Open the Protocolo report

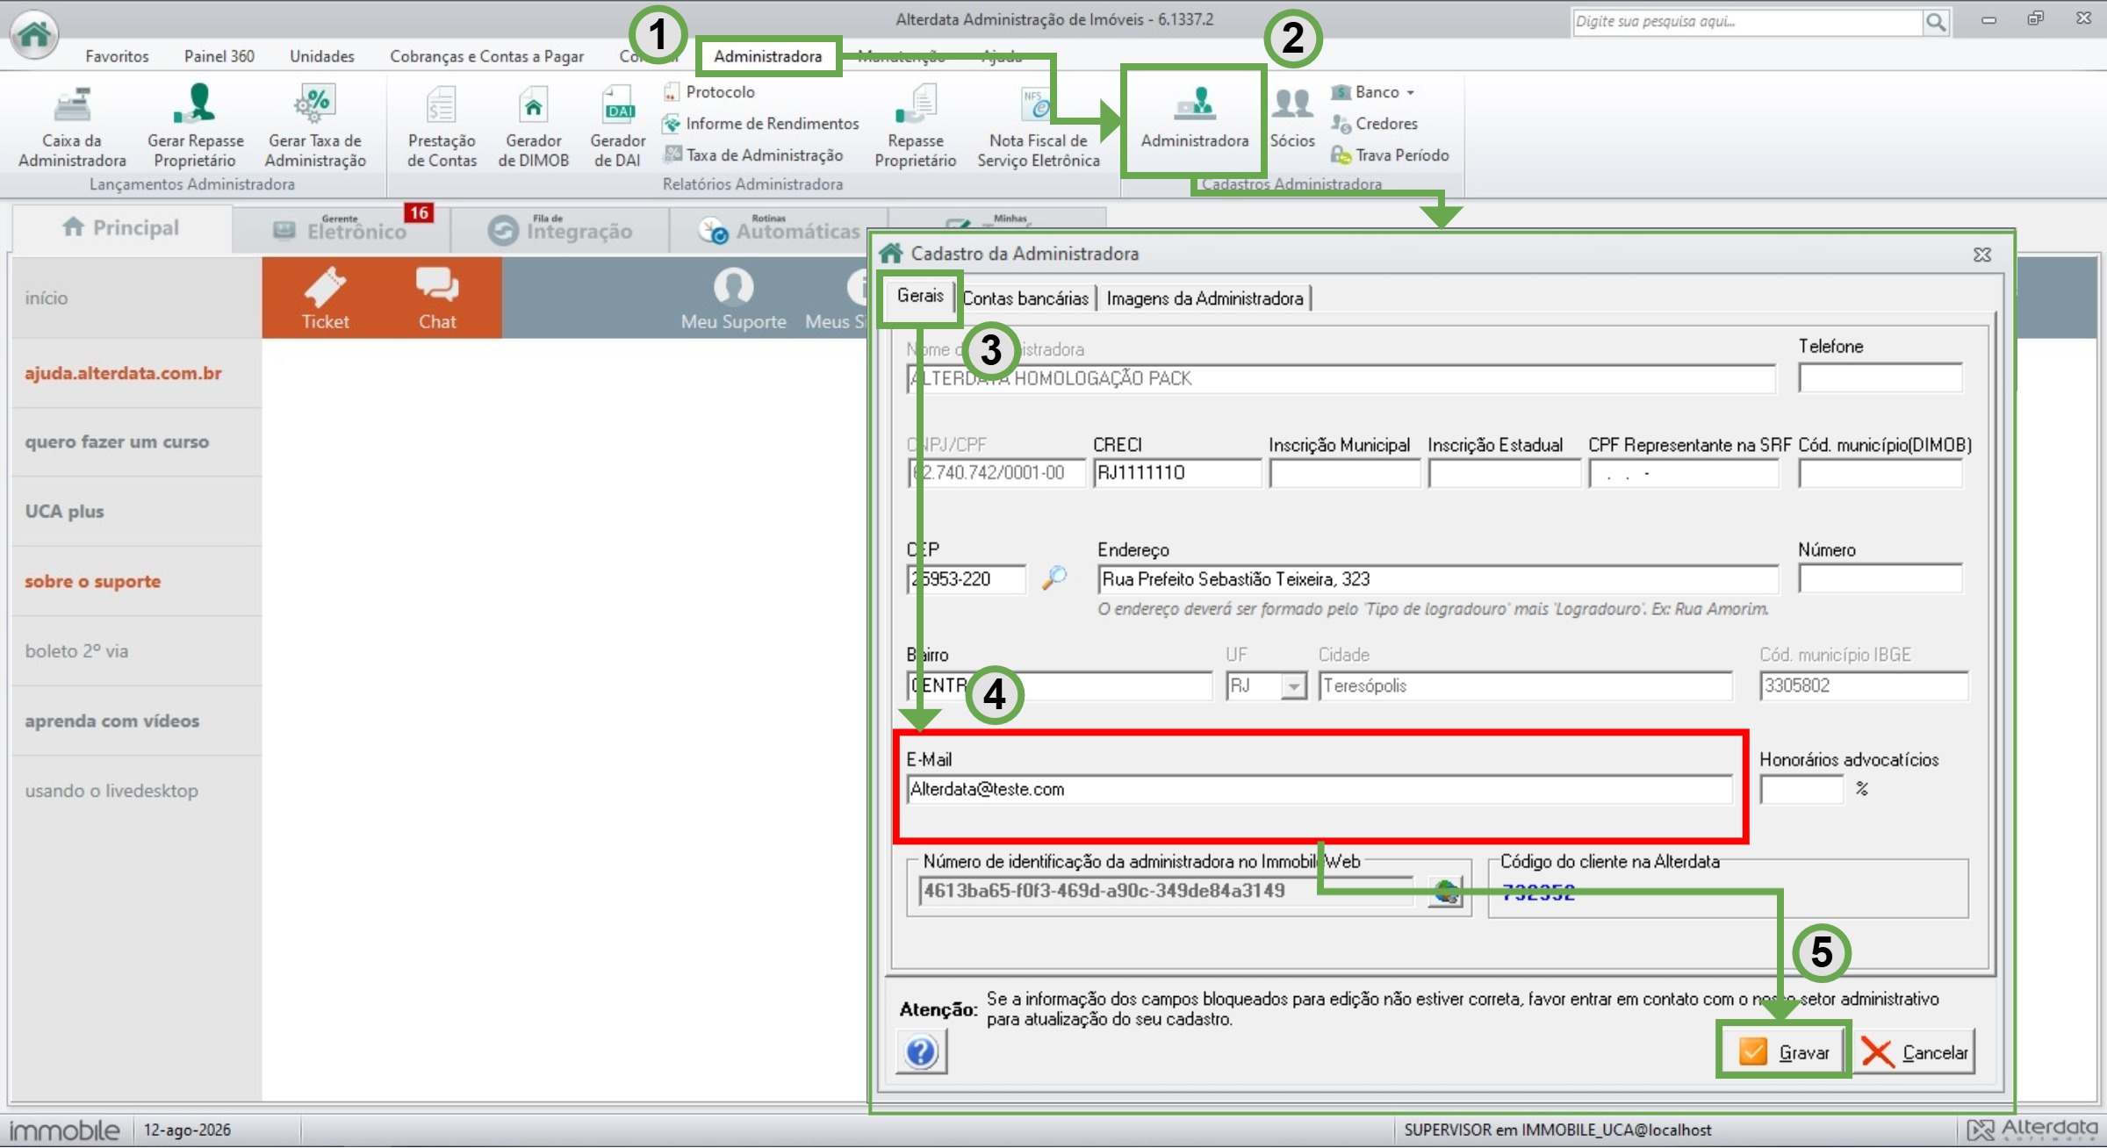709,92
